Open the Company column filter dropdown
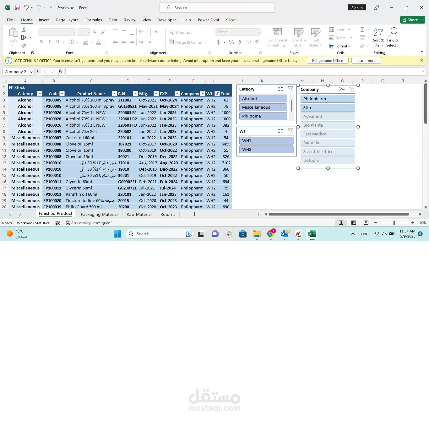 [x=203, y=94]
